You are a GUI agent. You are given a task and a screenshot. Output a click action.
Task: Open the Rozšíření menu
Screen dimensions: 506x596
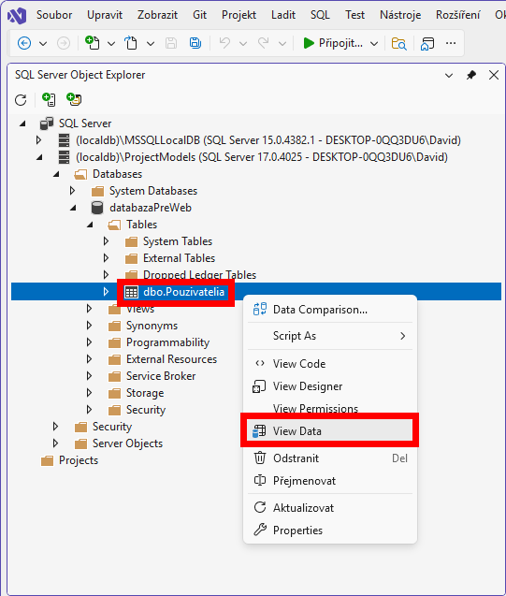pyautogui.click(x=457, y=15)
